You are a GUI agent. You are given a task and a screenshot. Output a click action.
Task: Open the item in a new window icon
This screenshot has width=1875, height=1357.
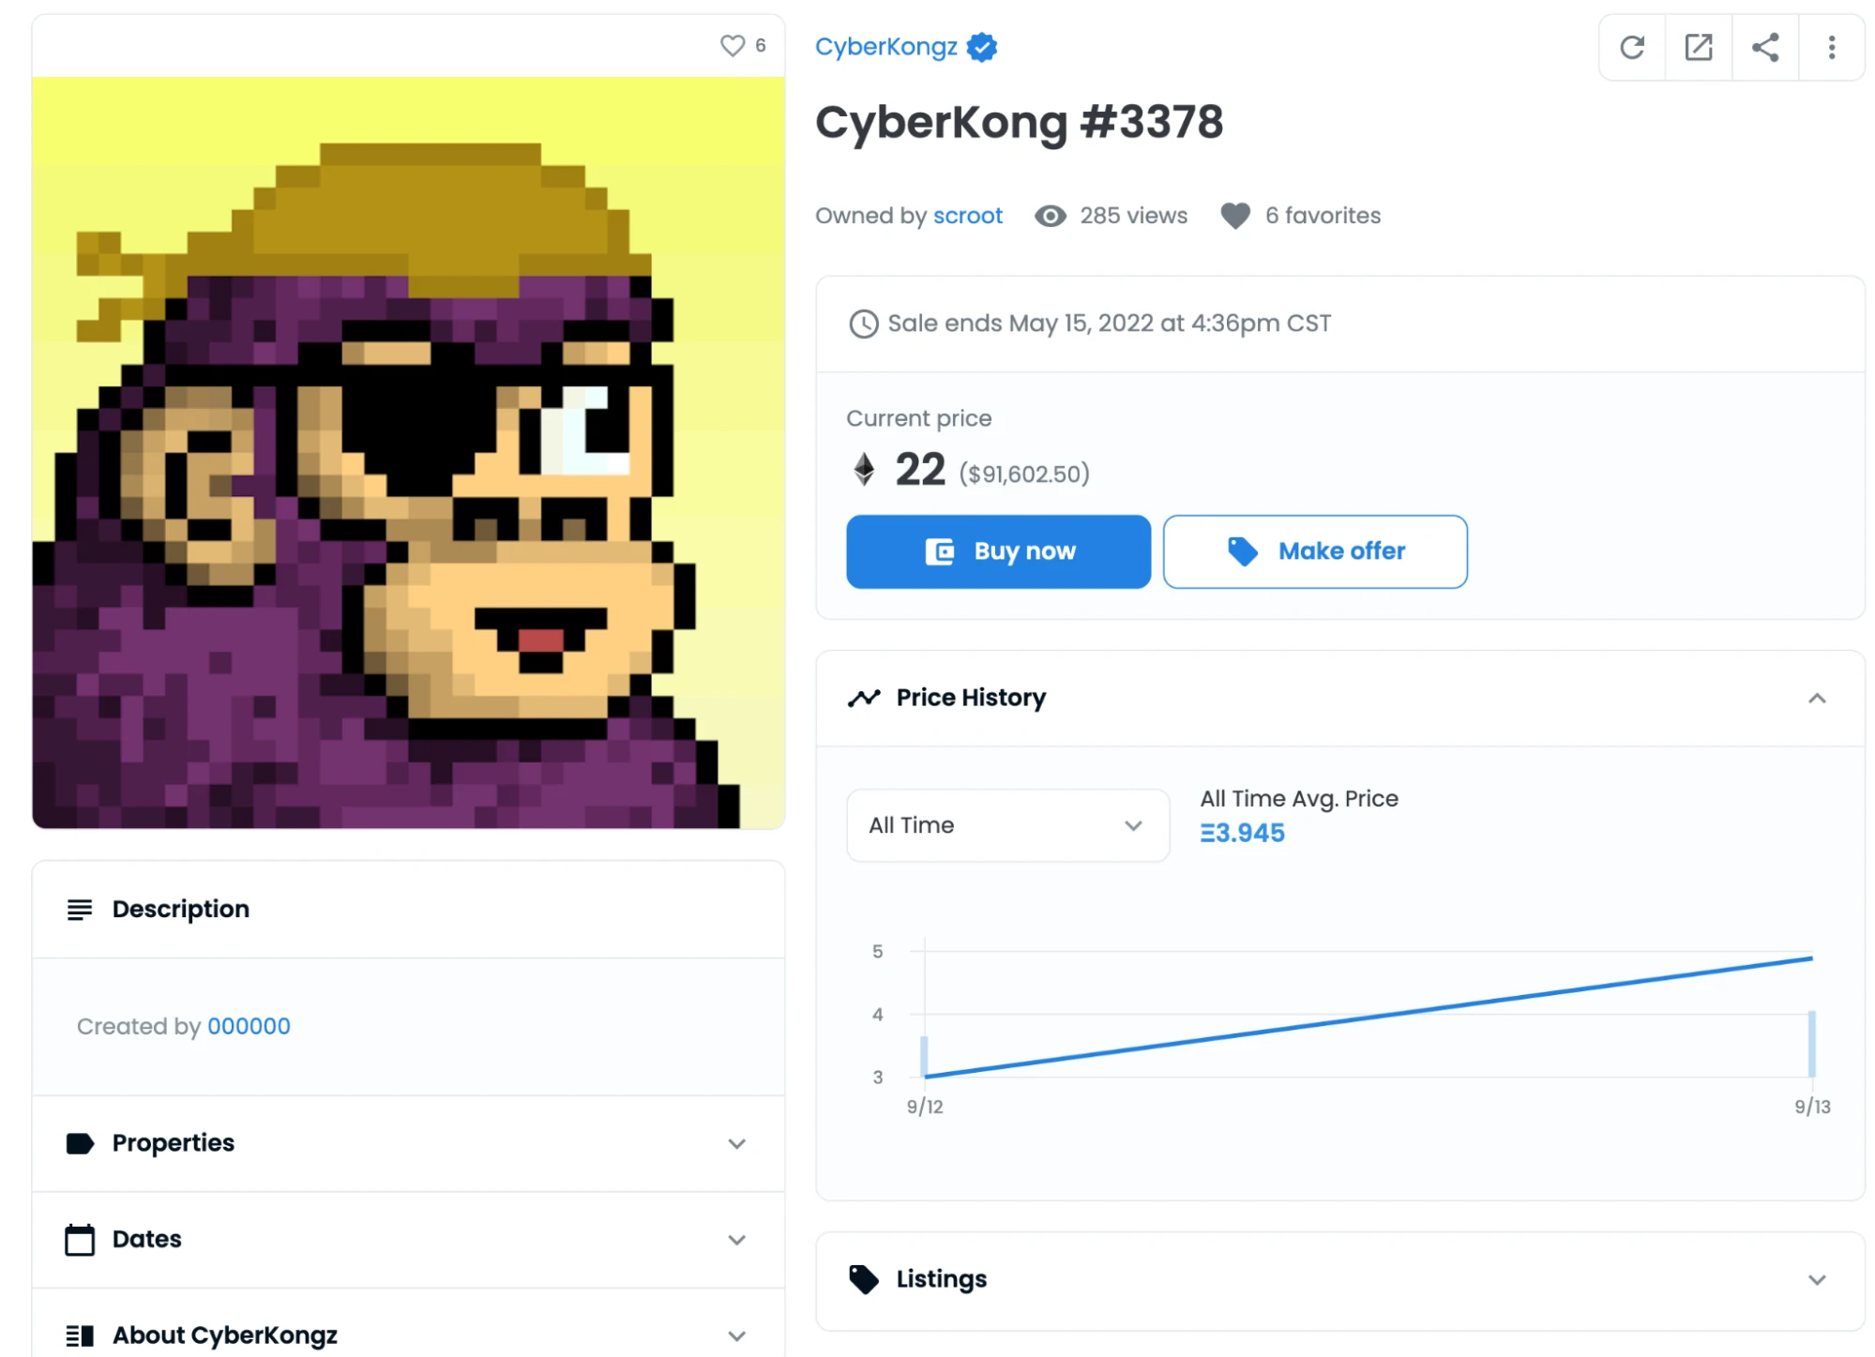[1698, 48]
